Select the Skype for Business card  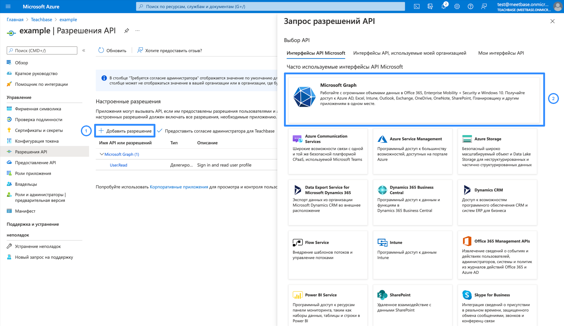coord(497,305)
